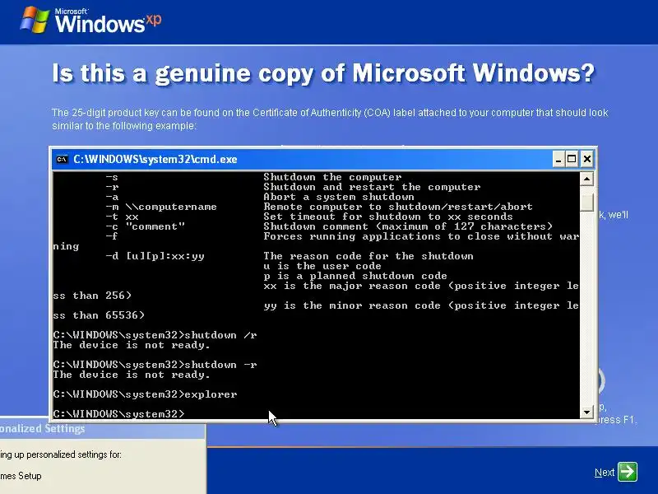Viewport: 658px width, 494px height.
Task: Click the "Abort a system shutdown" text
Action: [x=339, y=197]
